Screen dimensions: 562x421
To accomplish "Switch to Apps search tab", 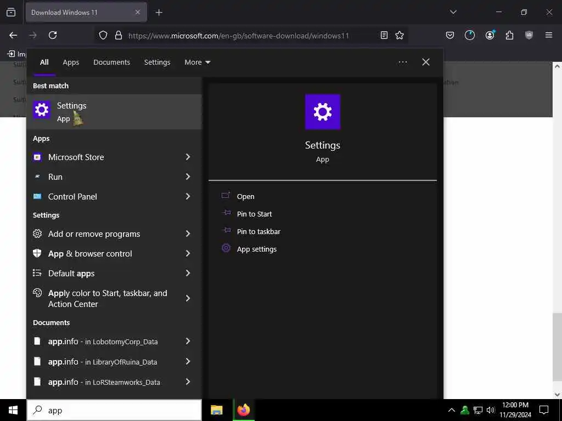I will (71, 62).
